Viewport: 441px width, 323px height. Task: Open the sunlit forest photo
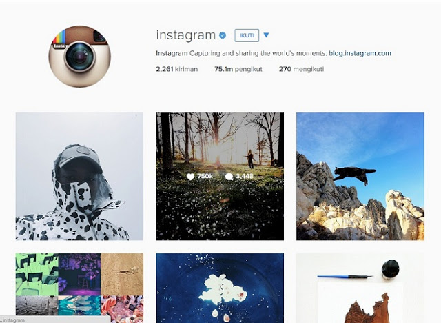pyautogui.click(x=220, y=176)
